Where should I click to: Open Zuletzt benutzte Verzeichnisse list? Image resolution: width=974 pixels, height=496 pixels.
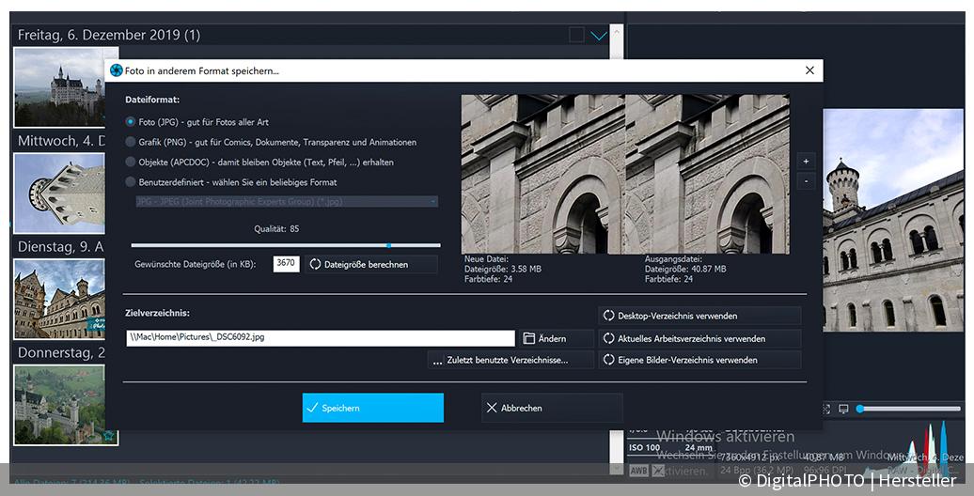coord(511,360)
